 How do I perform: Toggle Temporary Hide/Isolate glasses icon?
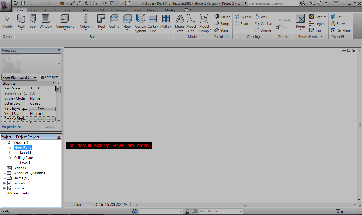coord(124,205)
